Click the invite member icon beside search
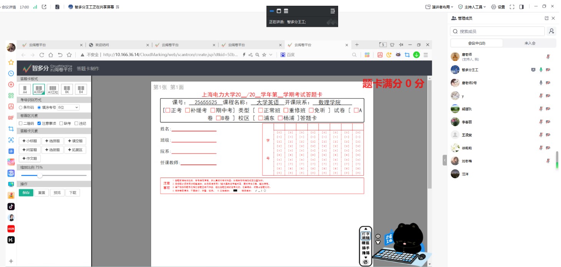 click(x=552, y=31)
